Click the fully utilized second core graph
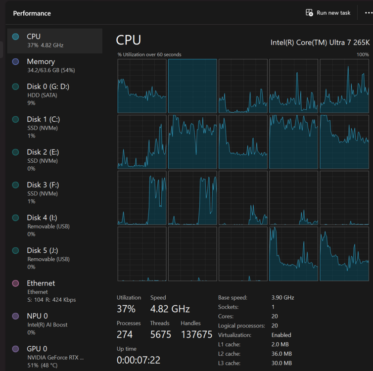This screenshot has height=371, width=373. pyautogui.click(x=192, y=86)
